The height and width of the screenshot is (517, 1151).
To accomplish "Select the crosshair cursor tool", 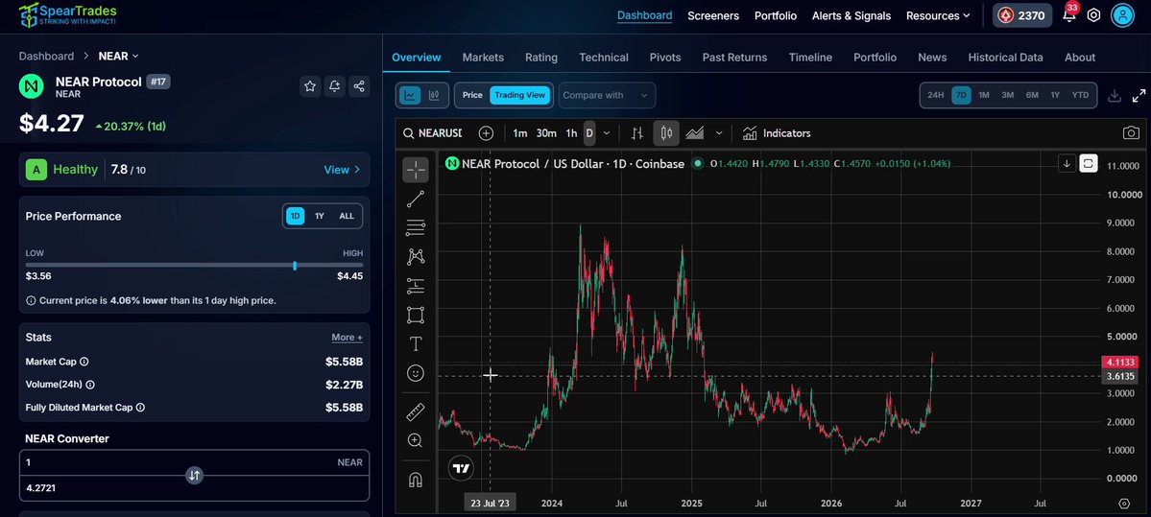I will [416, 170].
